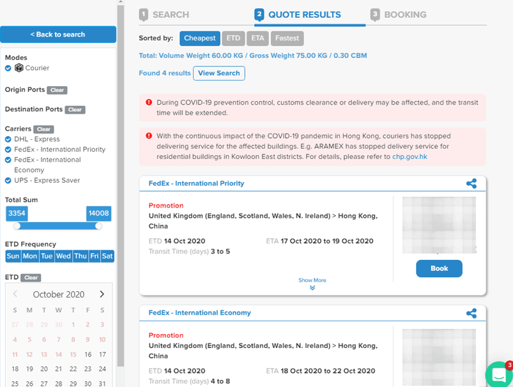Open the chp.gov.hk link
The height and width of the screenshot is (387, 513).
(410, 156)
